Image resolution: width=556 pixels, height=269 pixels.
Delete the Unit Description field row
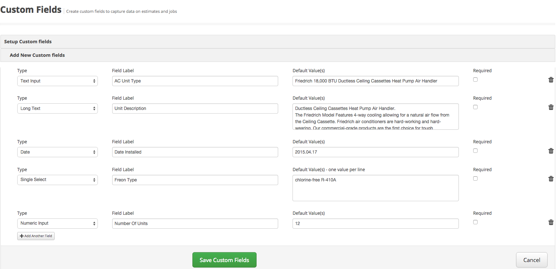[x=551, y=107]
